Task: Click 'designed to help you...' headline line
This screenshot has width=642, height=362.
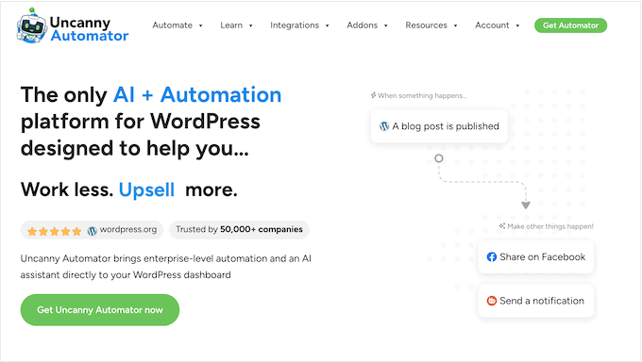Action: coord(135,149)
